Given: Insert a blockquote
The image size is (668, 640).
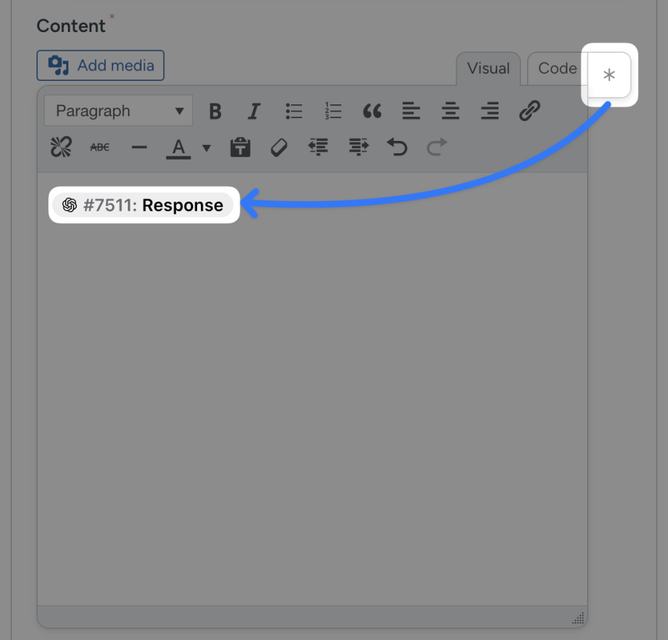Looking at the screenshot, I should tap(372, 111).
